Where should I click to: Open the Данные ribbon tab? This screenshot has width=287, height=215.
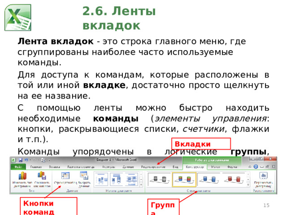pyautogui.click(x=128, y=167)
